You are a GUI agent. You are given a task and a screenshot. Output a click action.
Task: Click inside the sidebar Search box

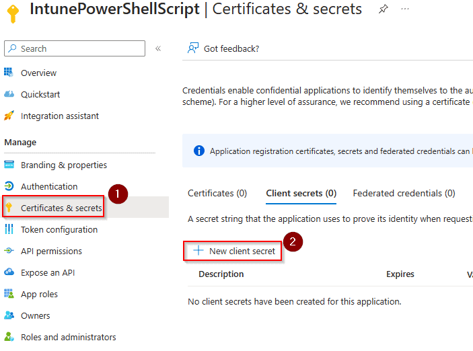click(75, 48)
